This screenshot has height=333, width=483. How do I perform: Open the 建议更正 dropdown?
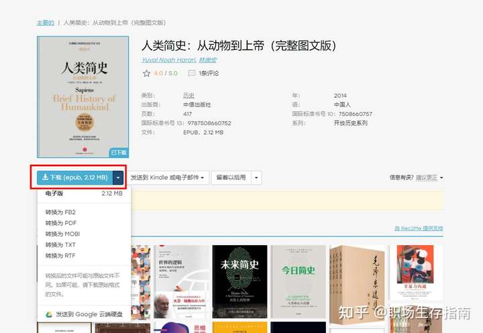(429, 178)
